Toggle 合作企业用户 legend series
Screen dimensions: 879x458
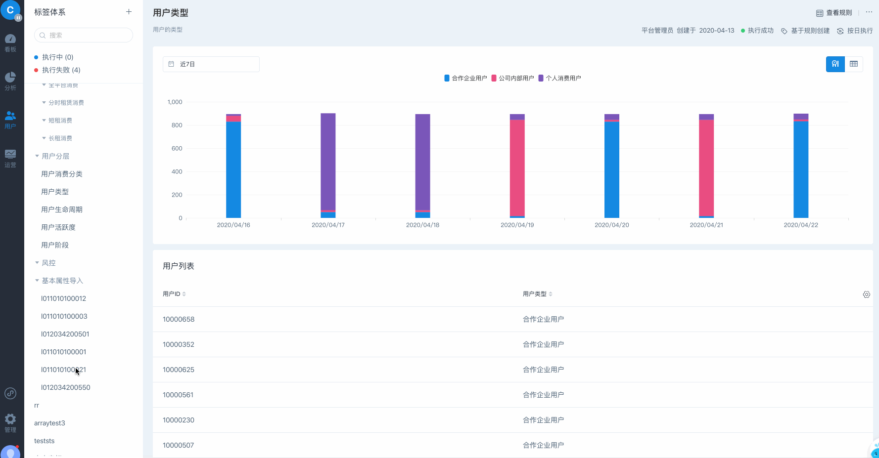tap(465, 78)
